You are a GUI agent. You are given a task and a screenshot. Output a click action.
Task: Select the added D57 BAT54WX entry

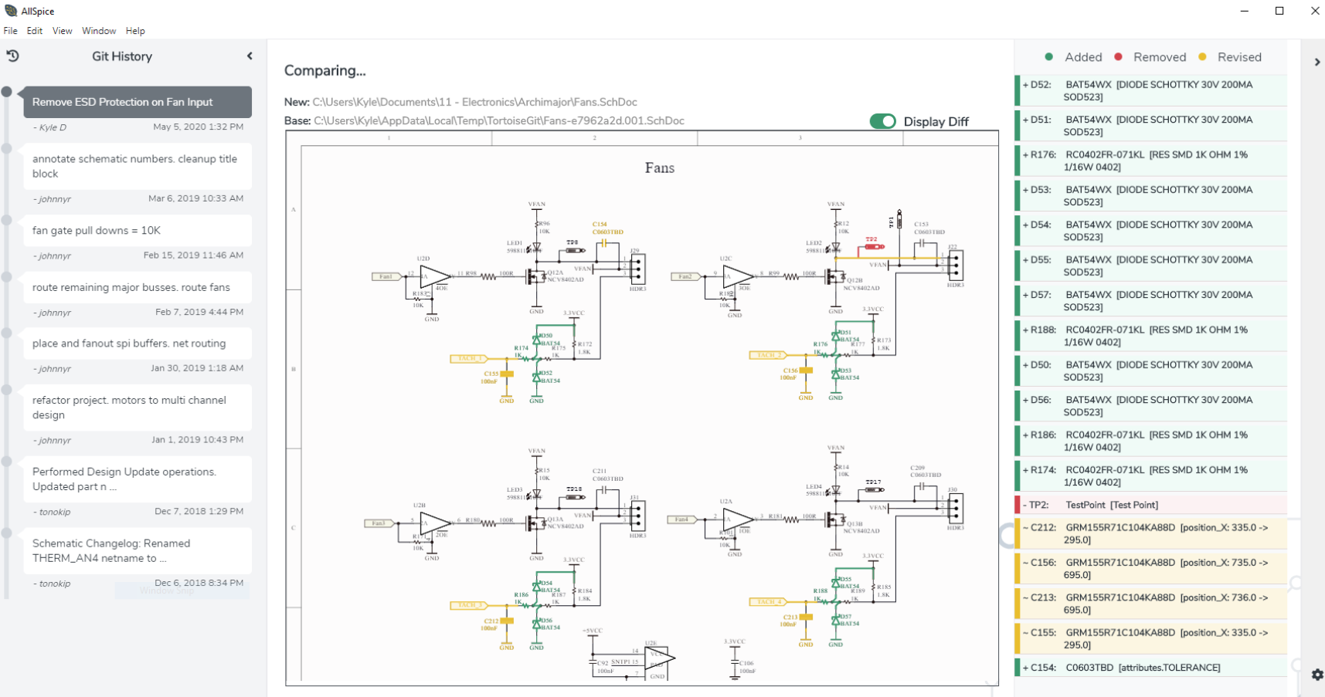[x=1151, y=300]
